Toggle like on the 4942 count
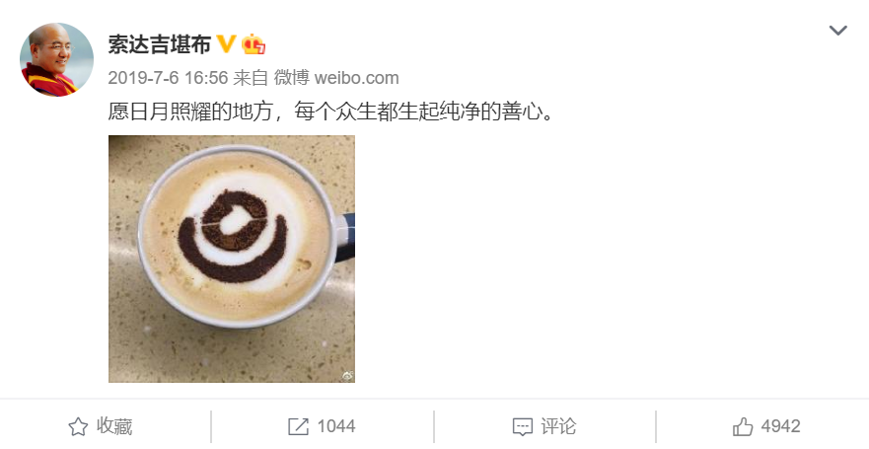The height and width of the screenshot is (449, 869). coord(780,426)
